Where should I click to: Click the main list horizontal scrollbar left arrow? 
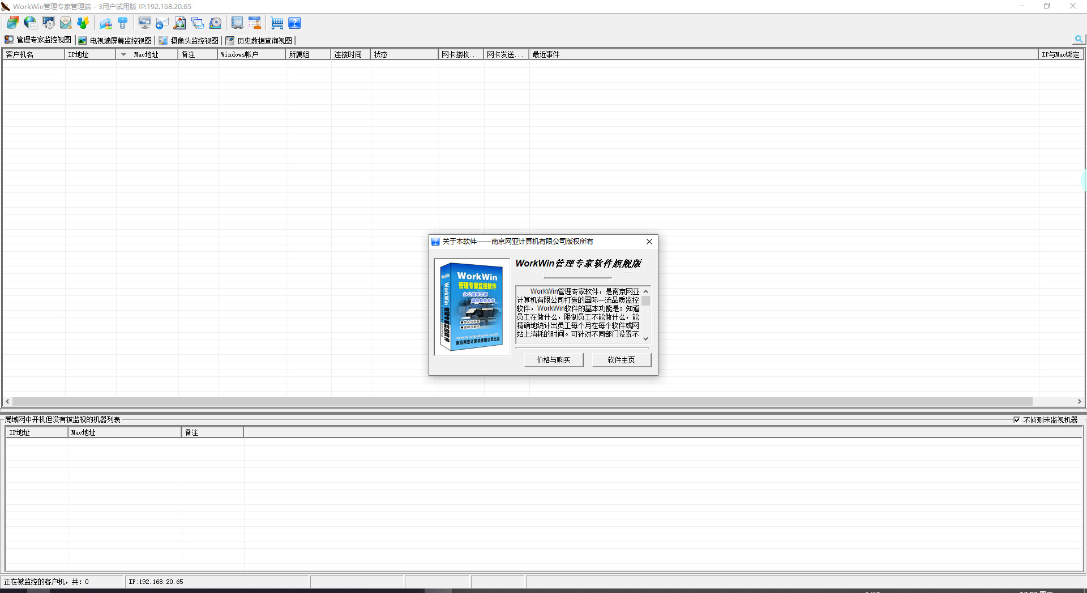click(x=7, y=402)
